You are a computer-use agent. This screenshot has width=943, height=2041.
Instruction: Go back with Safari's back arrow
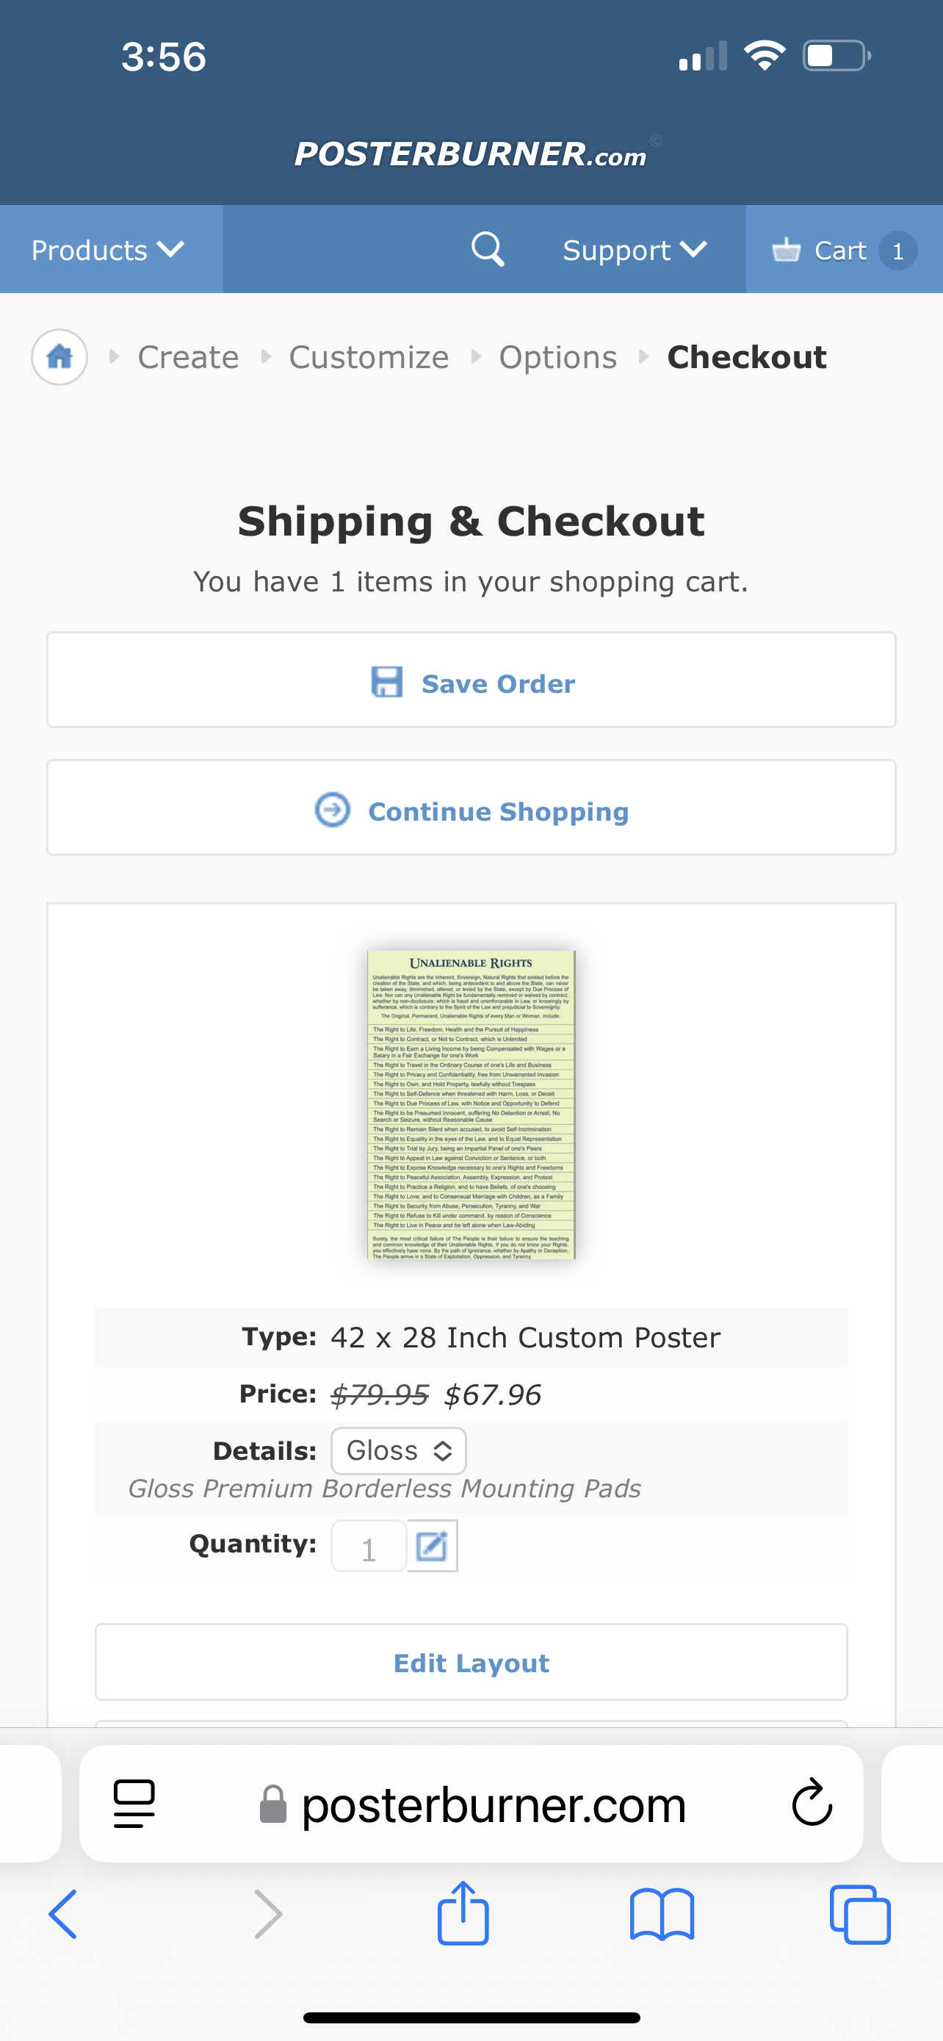(x=63, y=1914)
